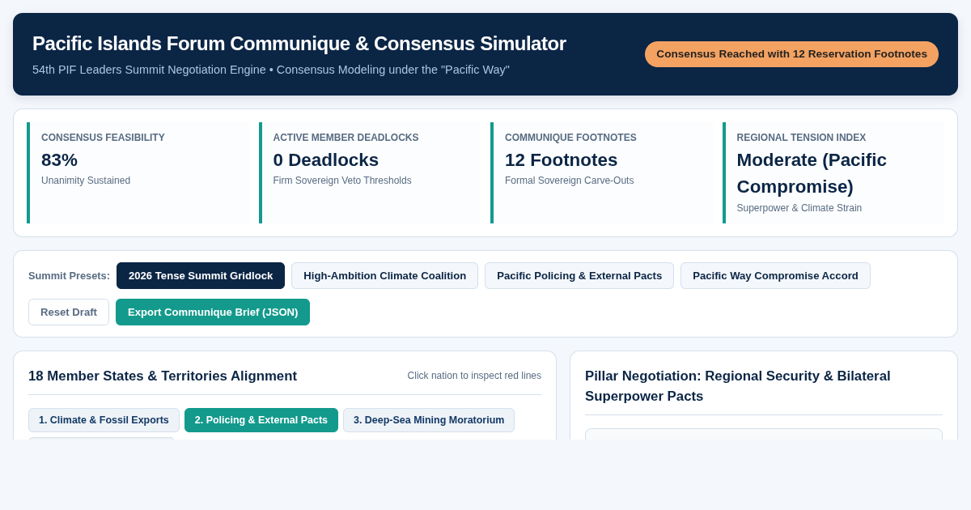Click 'Firm Sovereign Veto Thresholds' caption
Image resolution: width=971 pixels, height=510 pixels.
click(x=342, y=181)
